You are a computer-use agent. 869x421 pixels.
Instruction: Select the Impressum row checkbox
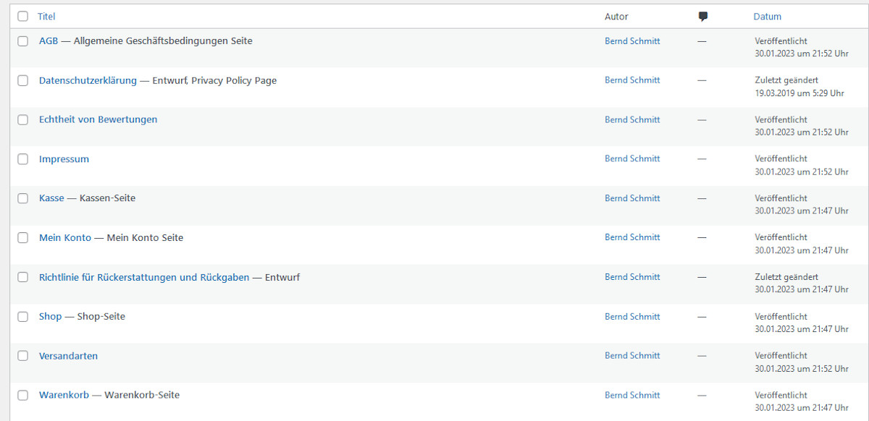coord(23,159)
